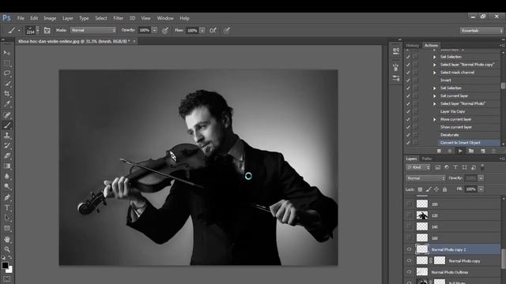Select the Eraser tool
This screenshot has width=506, height=284.
pyautogui.click(x=7, y=156)
